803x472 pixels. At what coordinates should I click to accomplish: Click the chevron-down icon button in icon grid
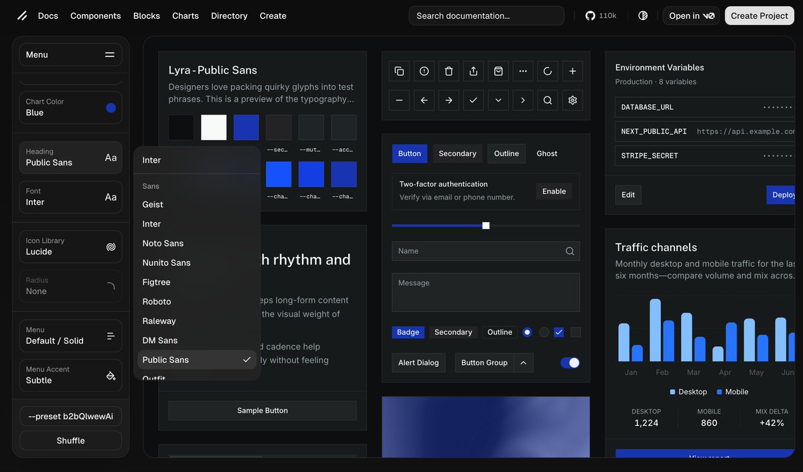click(x=498, y=100)
